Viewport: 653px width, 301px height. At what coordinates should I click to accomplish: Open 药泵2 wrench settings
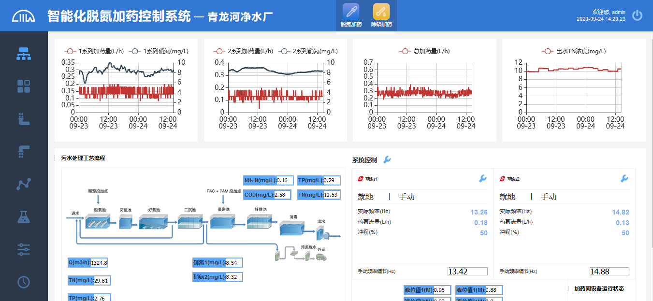click(x=624, y=179)
